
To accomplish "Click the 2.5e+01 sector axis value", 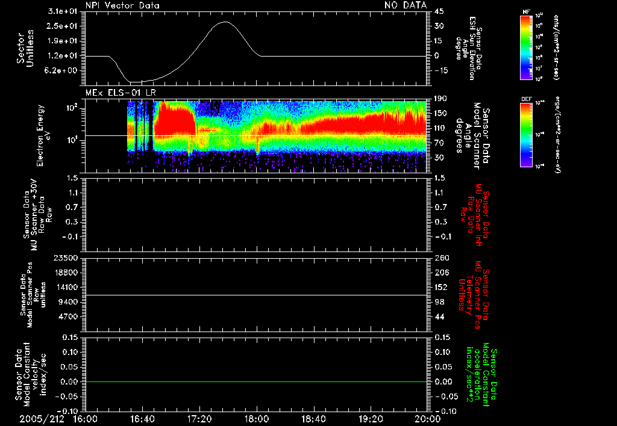I will point(63,26).
